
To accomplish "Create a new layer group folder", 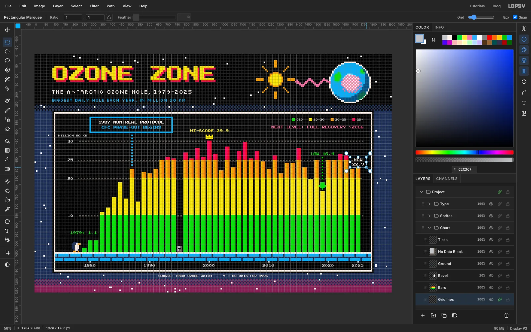I will coord(433,315).
